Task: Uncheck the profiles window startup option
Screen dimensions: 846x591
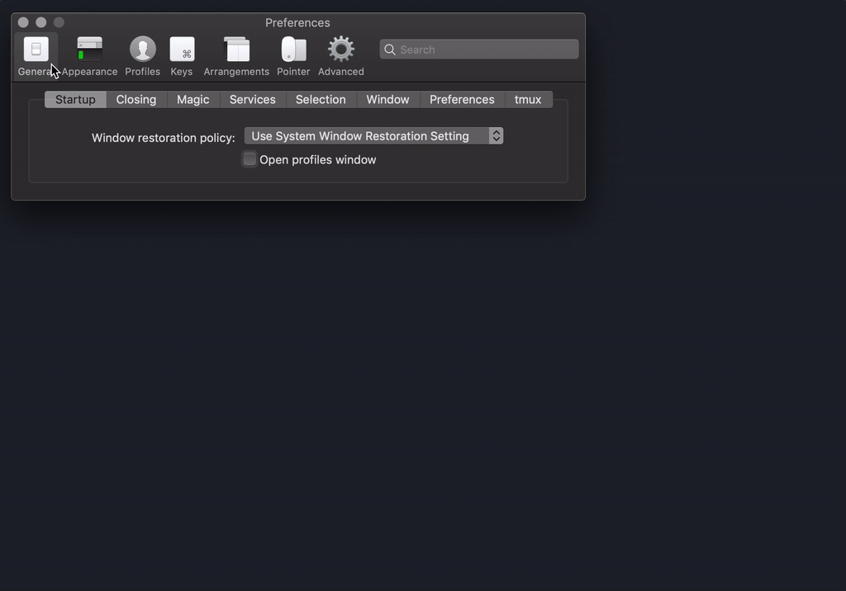Action: (249, 159)
